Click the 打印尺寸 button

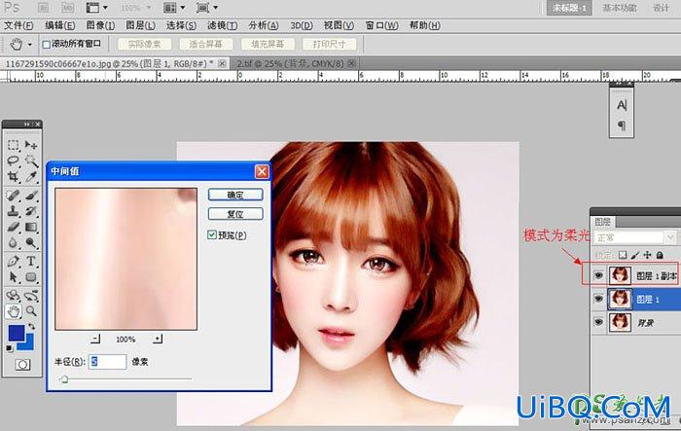coord(329,45)
